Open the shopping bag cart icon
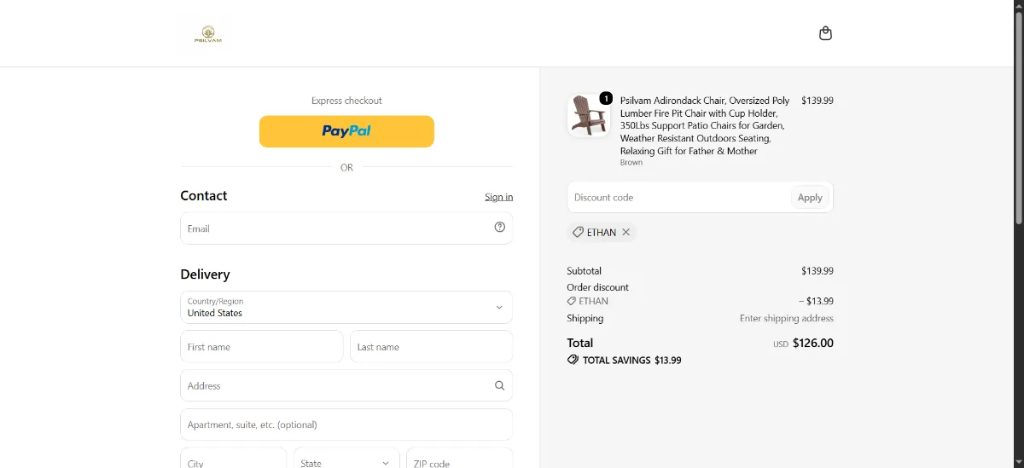The width and height of the screenshot is (1024, 468). click(825, 33)
